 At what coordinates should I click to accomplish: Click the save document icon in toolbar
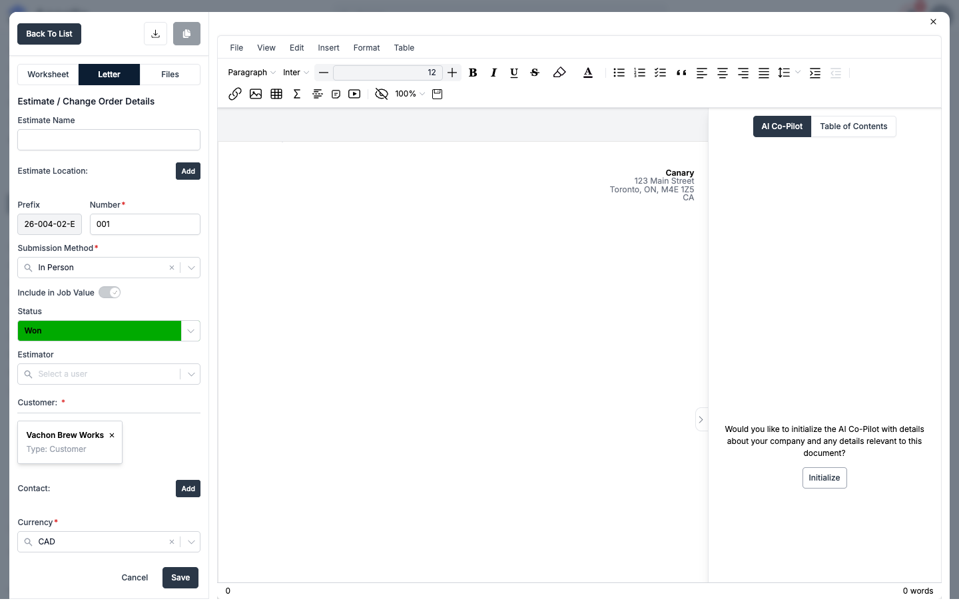pyautogui.click(x=438, y=94)
